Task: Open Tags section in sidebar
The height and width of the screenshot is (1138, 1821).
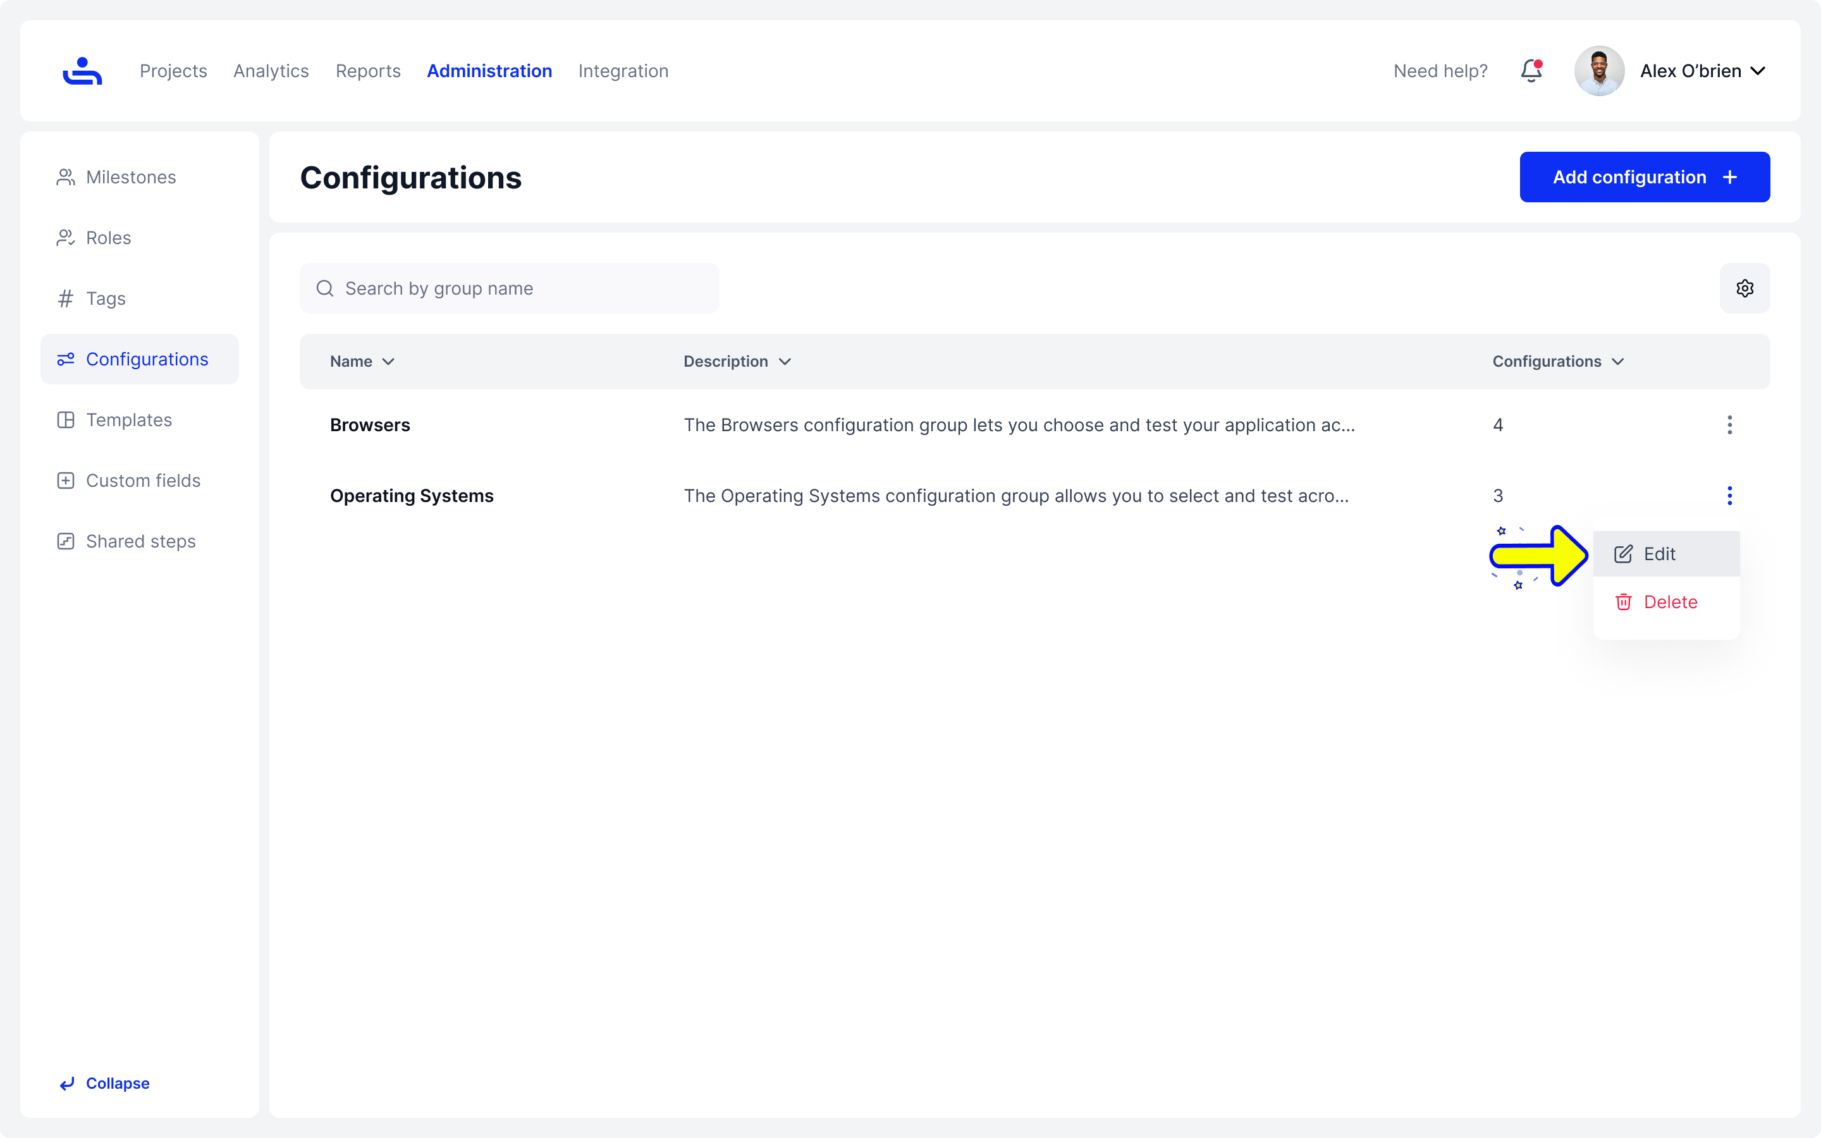Action: pos(106,299)
